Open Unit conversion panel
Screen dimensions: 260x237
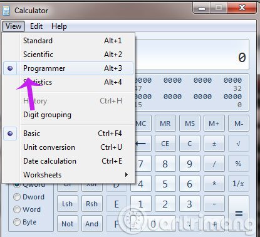point(68,147)
